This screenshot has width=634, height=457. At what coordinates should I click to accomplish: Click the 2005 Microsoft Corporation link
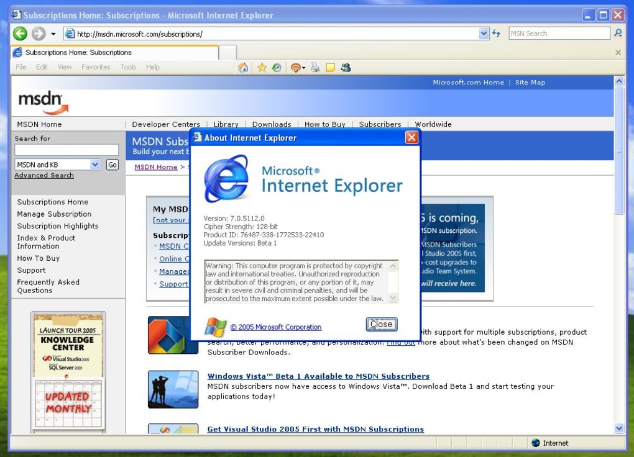[x=276, y=327]
